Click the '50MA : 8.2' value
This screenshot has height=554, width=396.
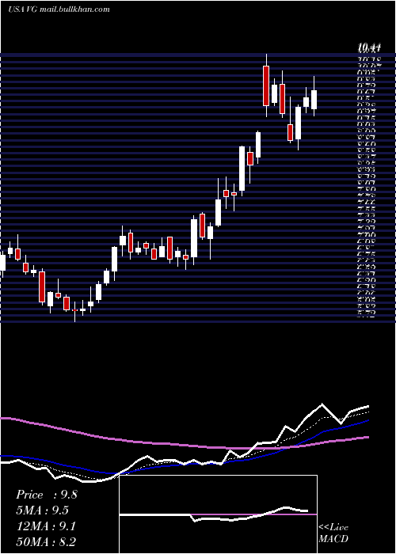46,541
